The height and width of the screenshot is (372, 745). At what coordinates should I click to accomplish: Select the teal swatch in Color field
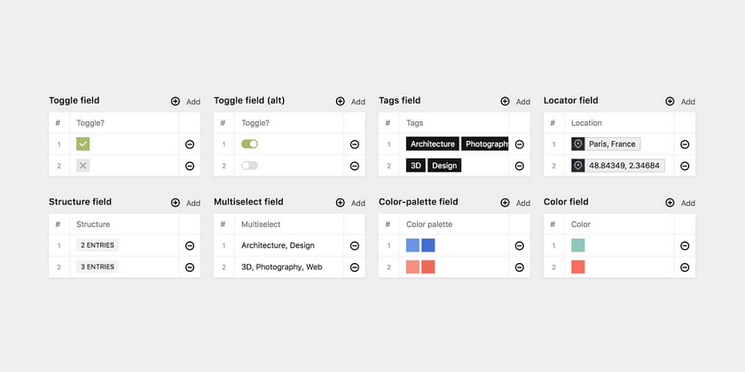(578, 245)
